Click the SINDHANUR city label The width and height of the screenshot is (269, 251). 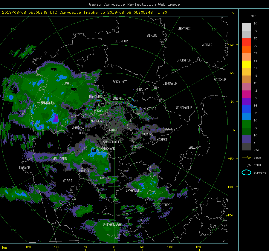[184, 108]
